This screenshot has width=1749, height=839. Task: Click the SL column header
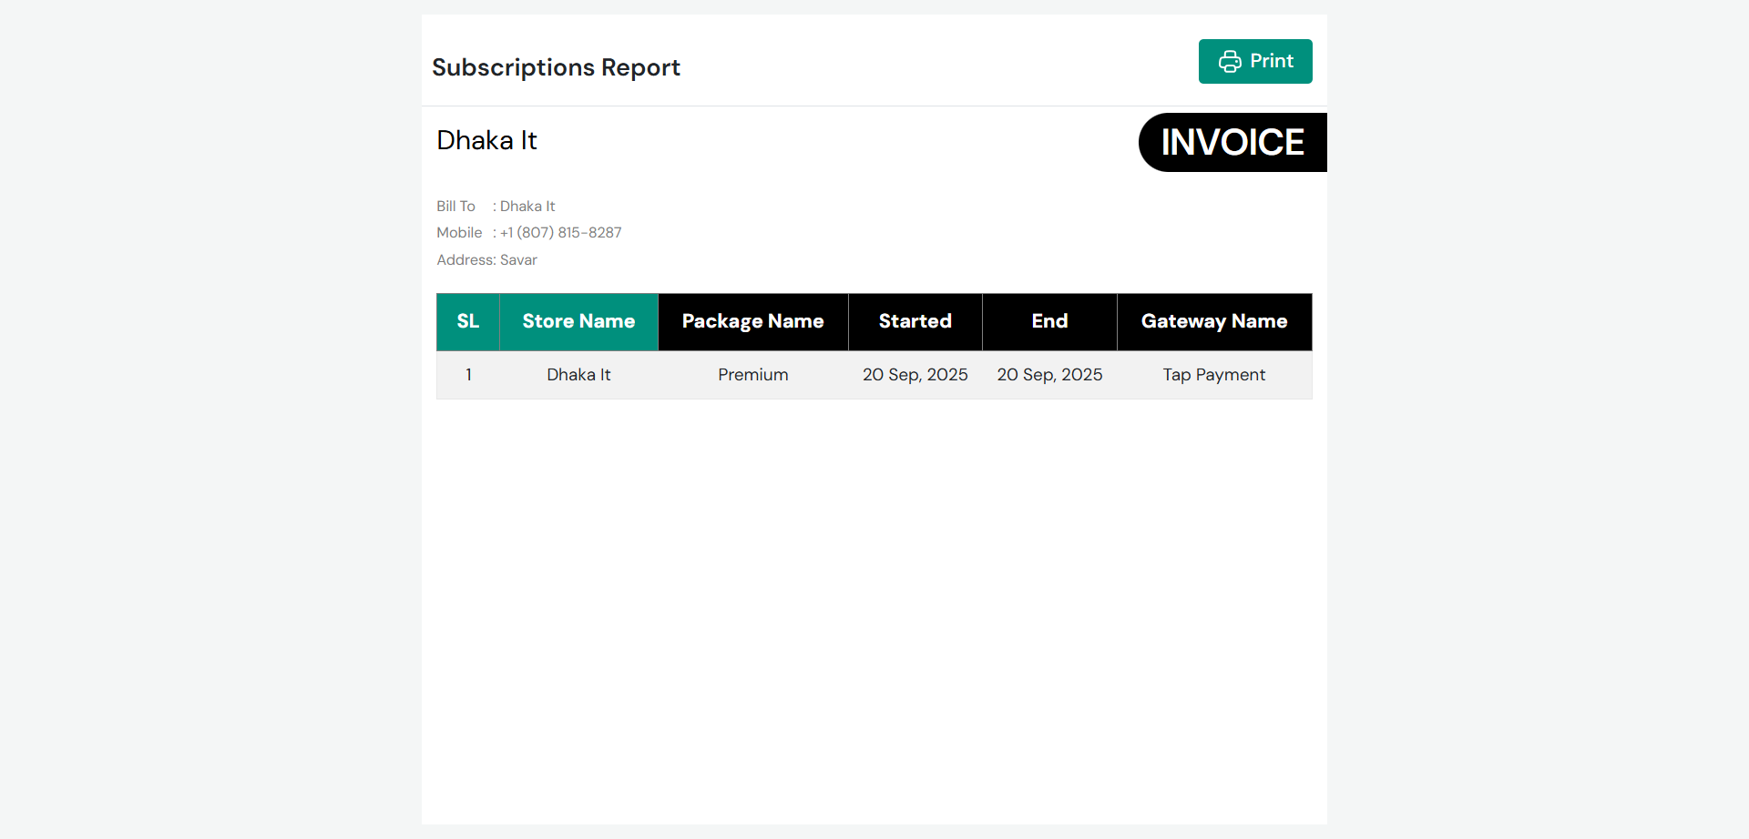(467, 321)
